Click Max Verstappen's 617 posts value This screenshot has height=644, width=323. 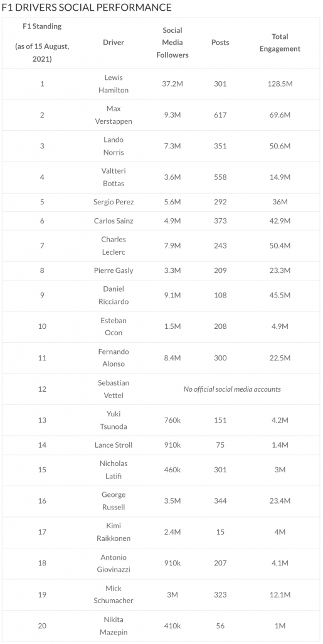tap(220, 115)
